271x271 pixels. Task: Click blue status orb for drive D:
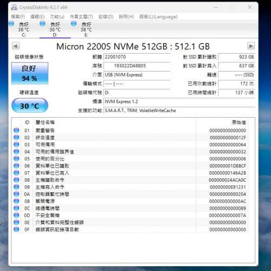(42, 23)
